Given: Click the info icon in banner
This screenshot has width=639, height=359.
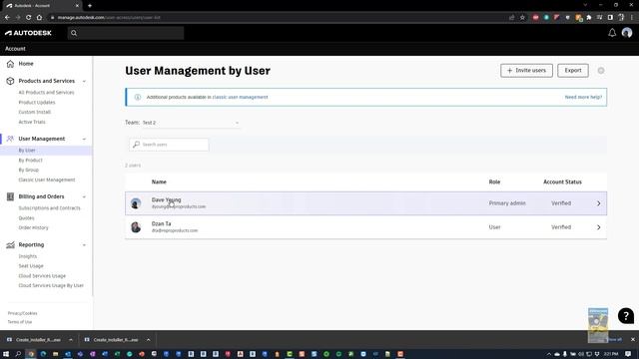Looking at the screenshot, I should 138,98.
